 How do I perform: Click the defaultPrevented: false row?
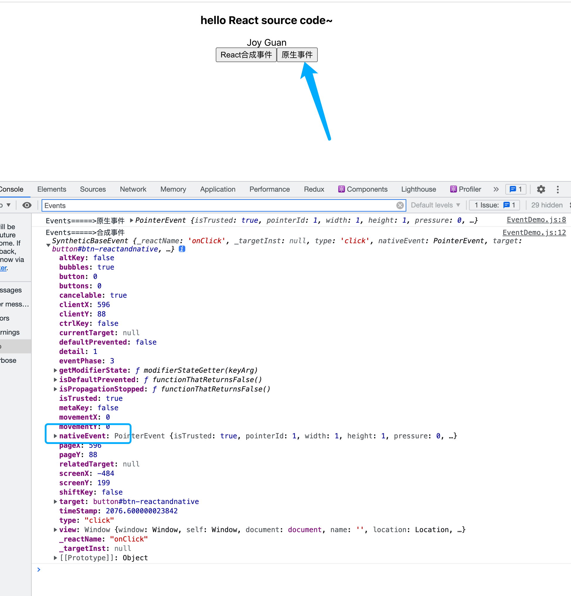pos(108,342)
